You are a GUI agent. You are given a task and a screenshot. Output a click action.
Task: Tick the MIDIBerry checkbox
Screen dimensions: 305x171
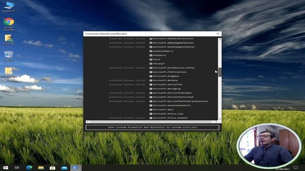pos(151,55)
